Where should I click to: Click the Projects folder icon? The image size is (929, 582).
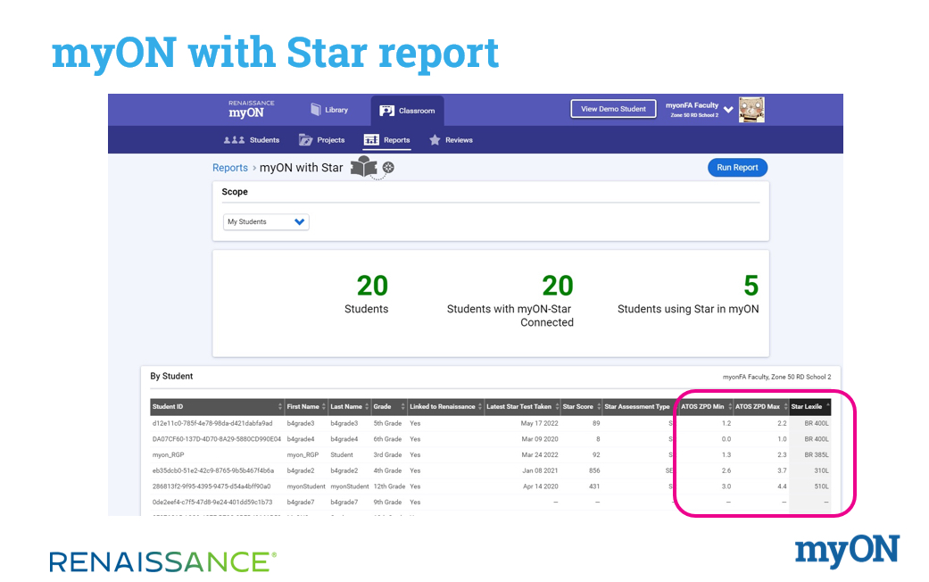pos(305,140)
